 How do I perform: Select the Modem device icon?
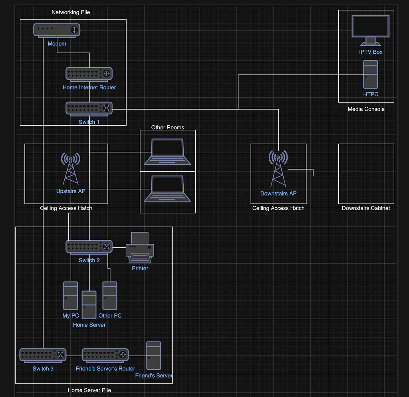pyautogui.click(x=57, y=30)
